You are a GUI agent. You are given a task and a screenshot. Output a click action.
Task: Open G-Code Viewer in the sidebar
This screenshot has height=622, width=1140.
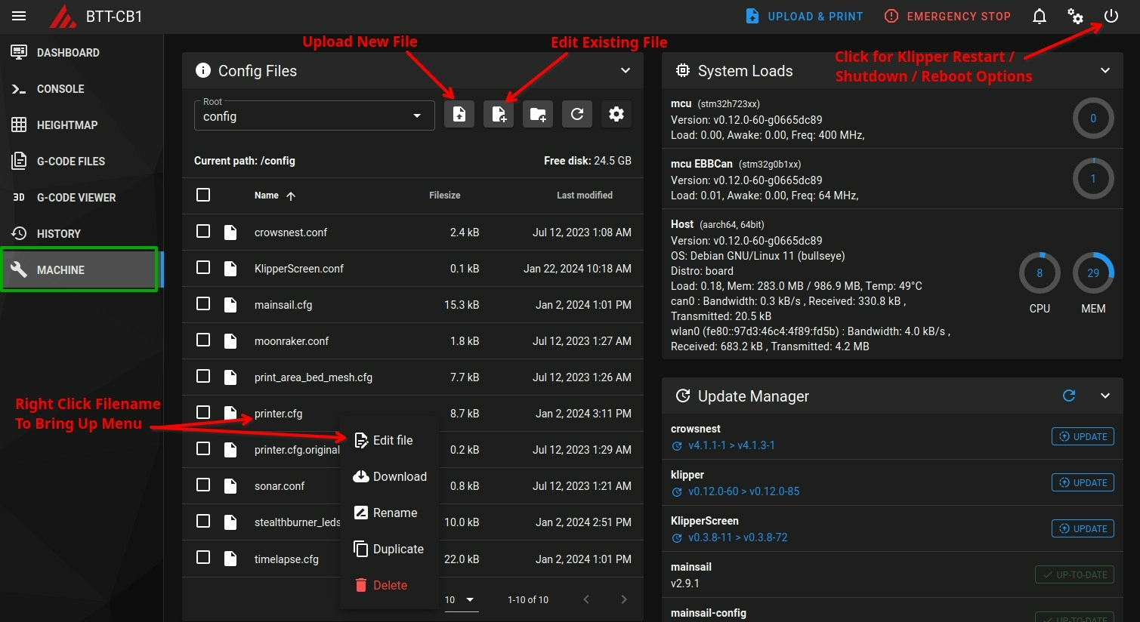pos(82,197)
